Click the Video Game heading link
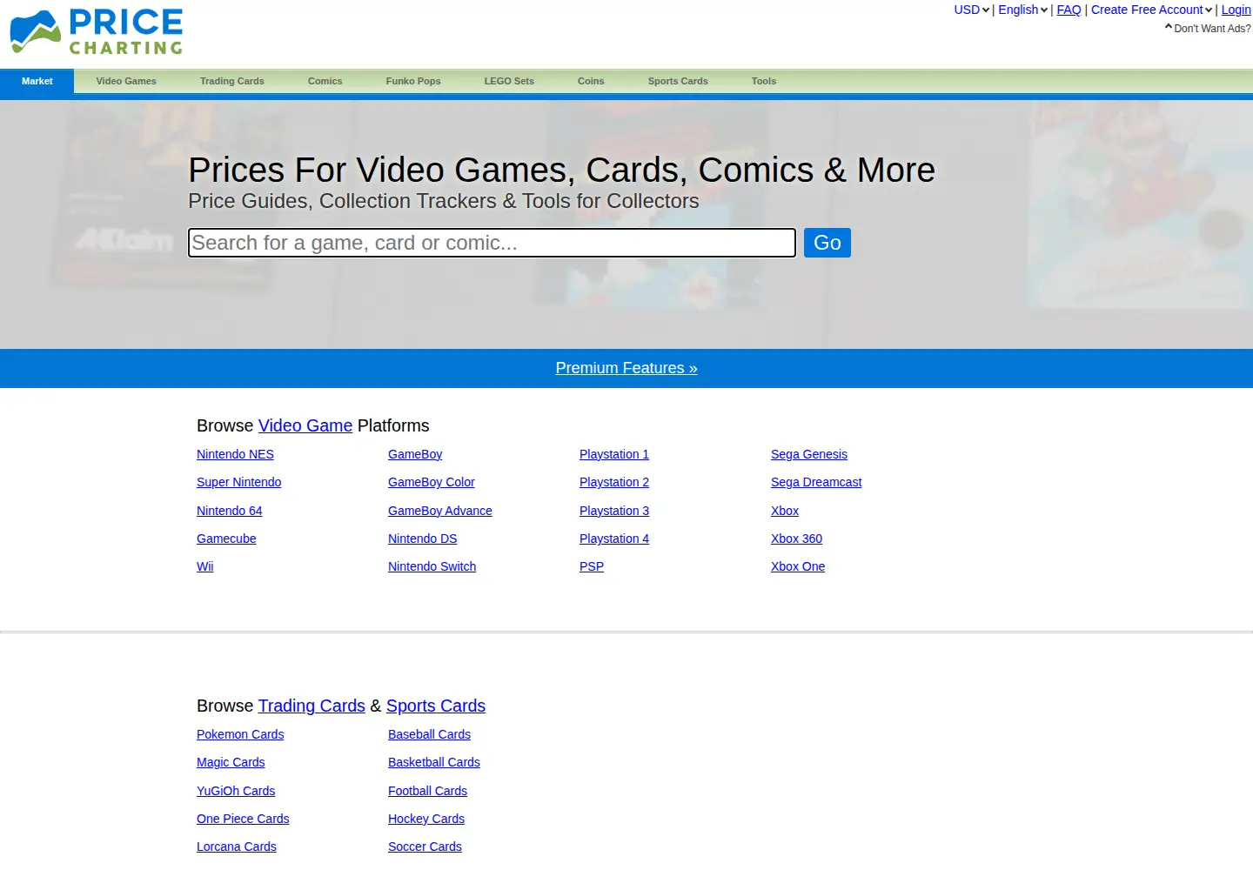Screen dimensions: 1253x870 305,425
